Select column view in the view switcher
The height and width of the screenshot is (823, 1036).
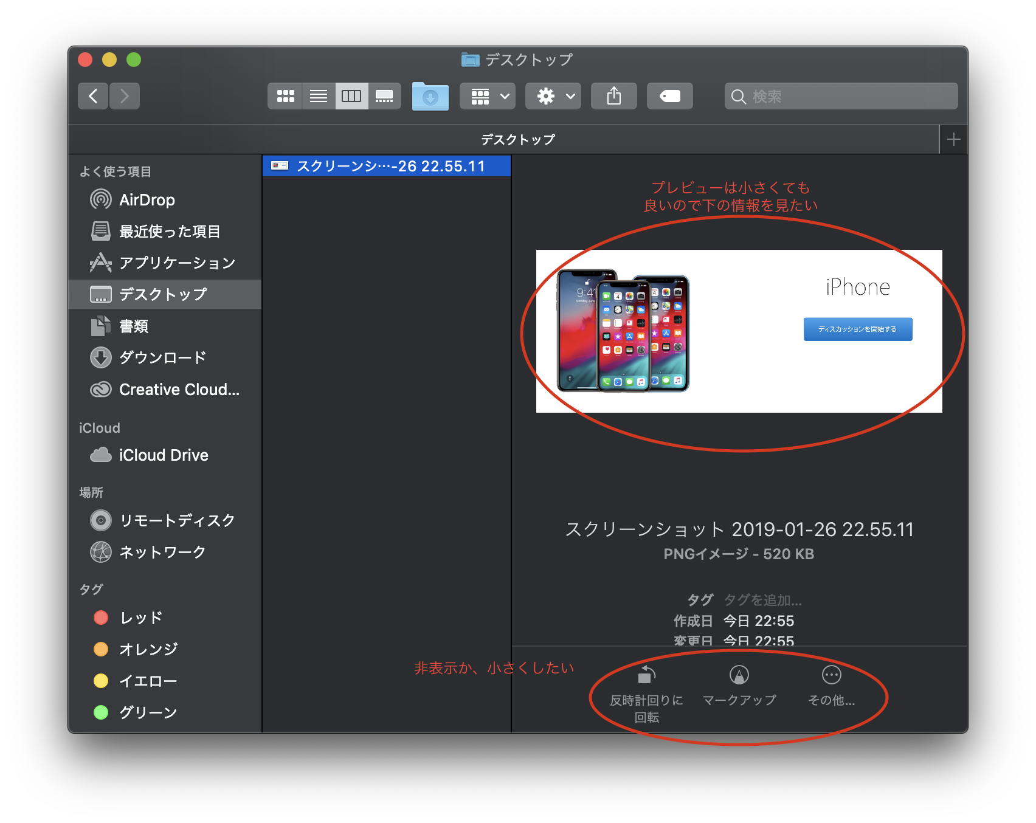351,96
